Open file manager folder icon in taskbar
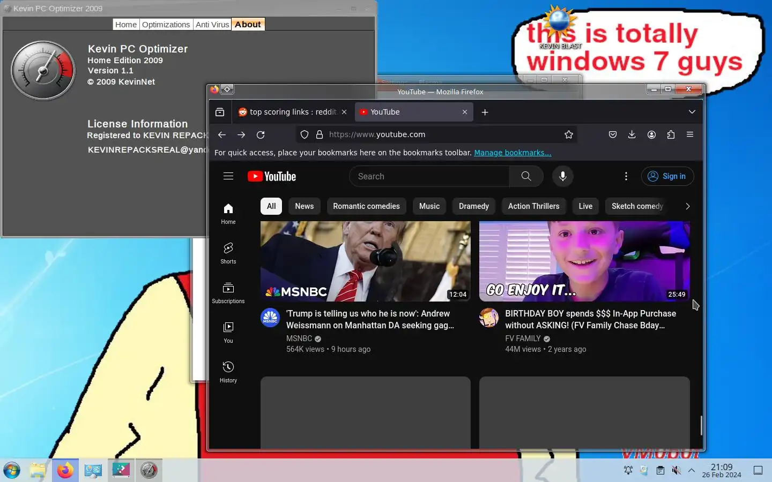Viewport: 772px width, 482px height. (38, 470)
